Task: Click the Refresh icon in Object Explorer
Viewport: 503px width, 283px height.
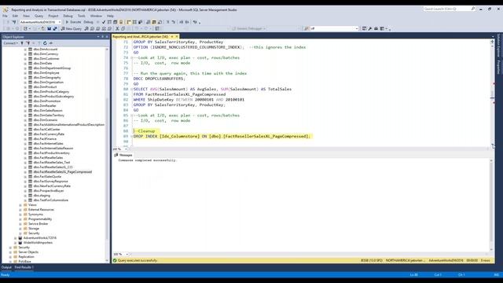Action: (45, 43)
